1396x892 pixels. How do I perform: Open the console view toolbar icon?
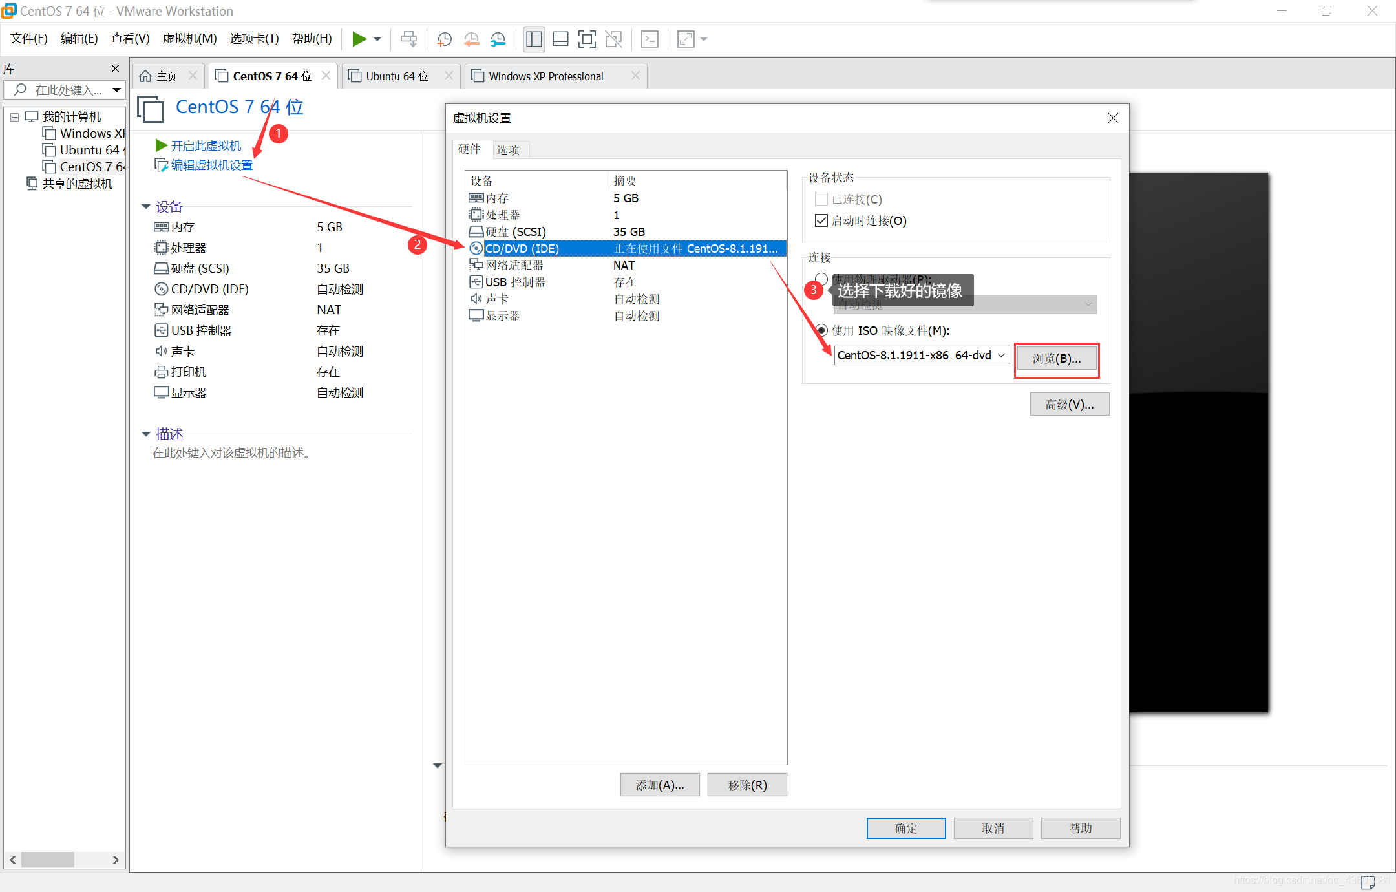[x=650, y=39]
